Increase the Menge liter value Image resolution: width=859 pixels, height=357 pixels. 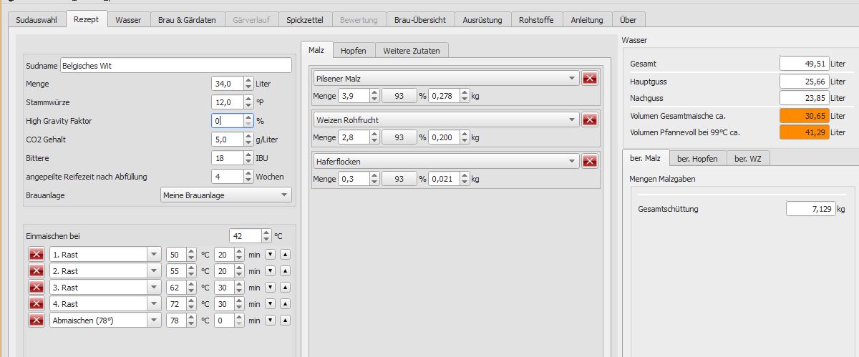(248, 81)
